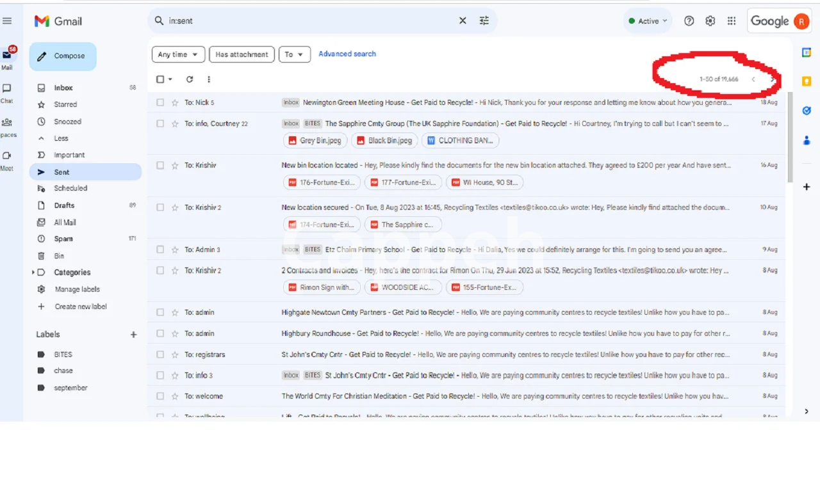The height and width of the screenshot is (492, 820).
Task: Open the Any time dropdown filter
Action: pos(179,54)
